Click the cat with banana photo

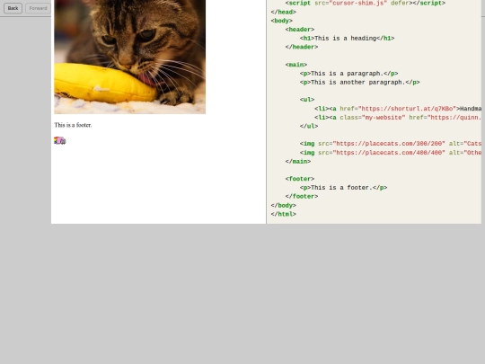pos(129,57)
